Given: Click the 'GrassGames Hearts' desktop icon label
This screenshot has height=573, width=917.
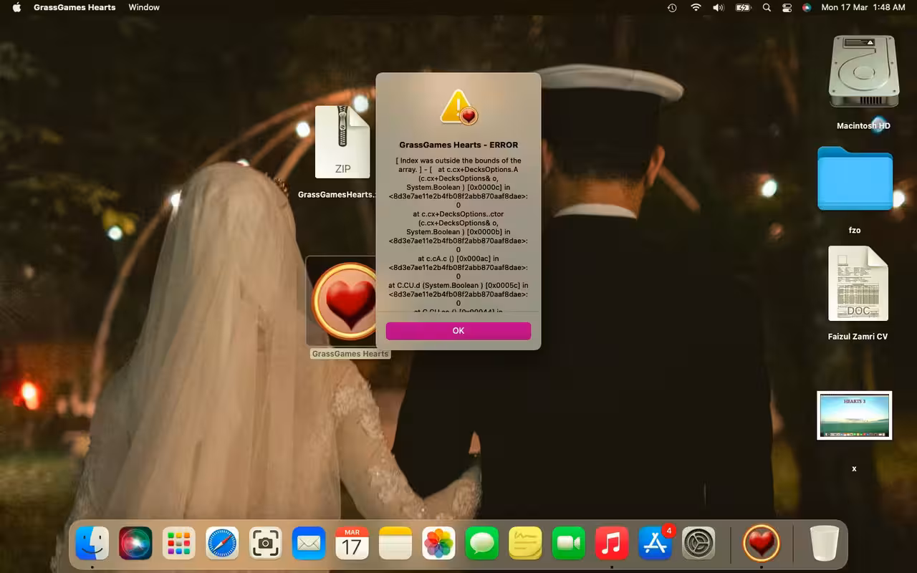Looking at the screenshot, I should [x=350, y=354].
